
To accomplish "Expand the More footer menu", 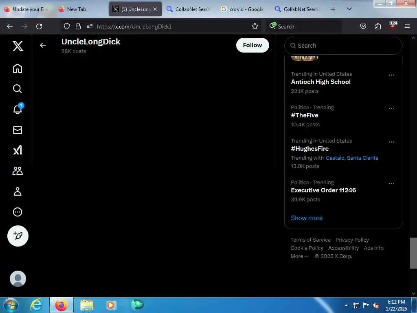I will click(299, 256).
